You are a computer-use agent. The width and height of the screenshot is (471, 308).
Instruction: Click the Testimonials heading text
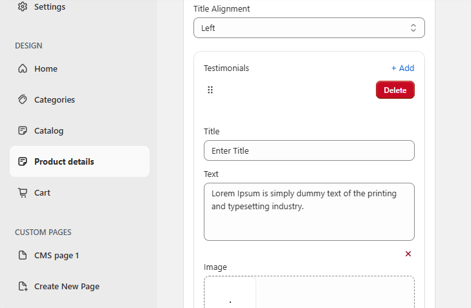[x=226, y=68]
